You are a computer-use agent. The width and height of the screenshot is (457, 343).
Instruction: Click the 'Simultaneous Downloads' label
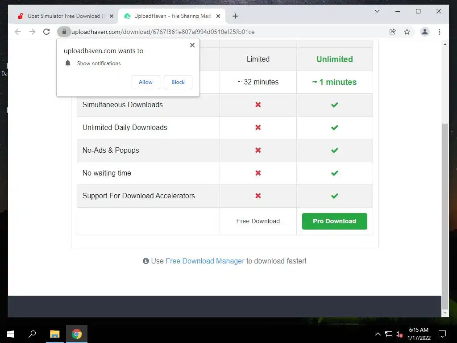(122, 105)
